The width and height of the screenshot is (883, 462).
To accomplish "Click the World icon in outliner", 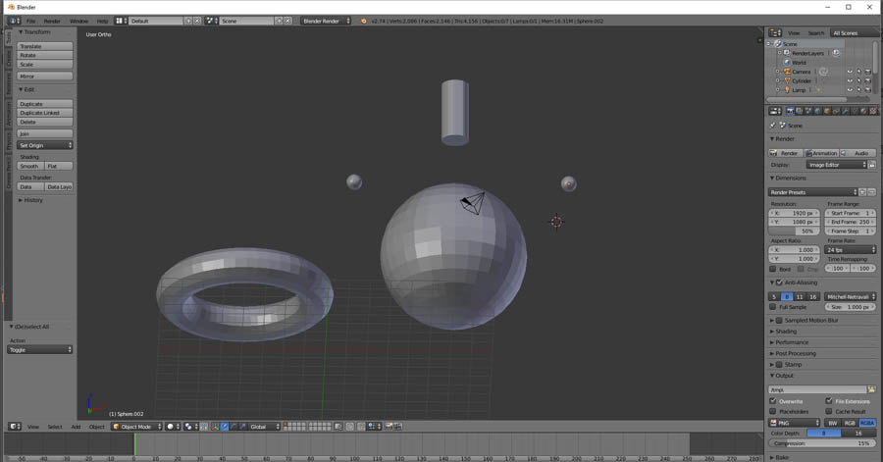I will 786,62.
